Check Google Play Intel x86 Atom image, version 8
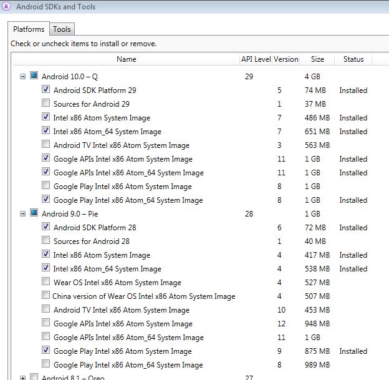This screenshot has width=389, height=380. pos(46,185)
